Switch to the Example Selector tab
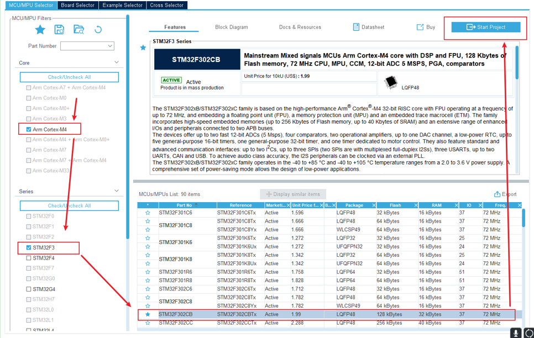 pos(122,5)
